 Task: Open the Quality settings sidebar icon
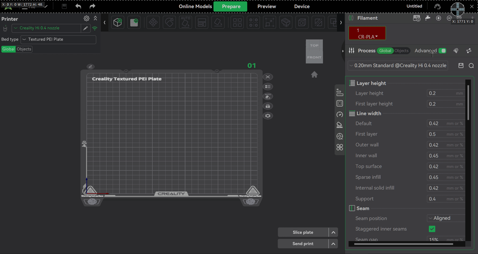340,92
